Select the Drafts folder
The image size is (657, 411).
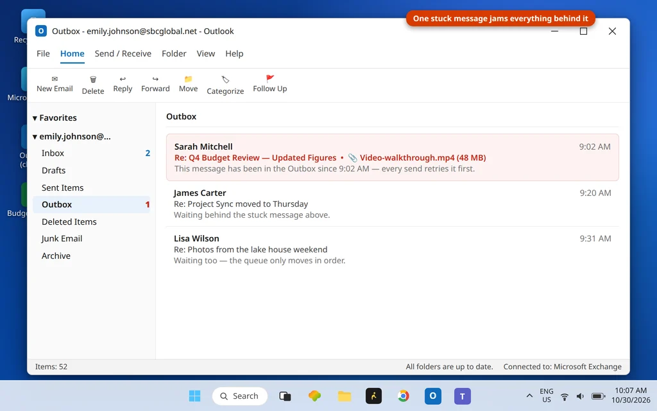(x=91, y=170)
